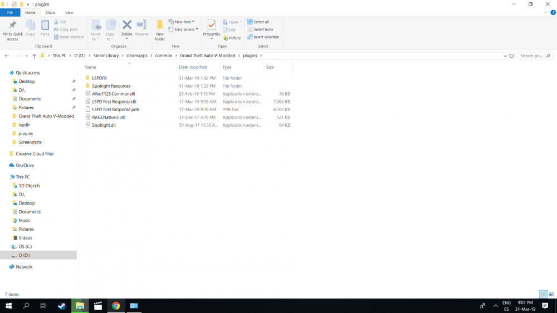Switch to Details view layout icon
The image size is (557, 313).
[x=543, y=294]
